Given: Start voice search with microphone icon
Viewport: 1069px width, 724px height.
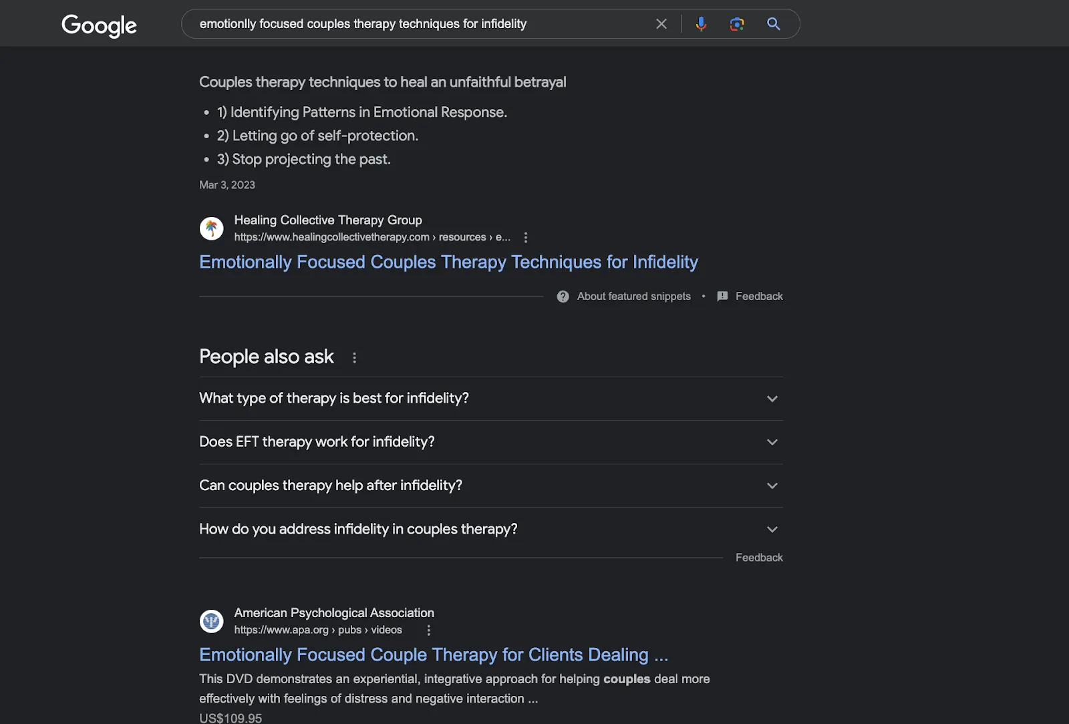Looking at the screenshot, I should click(x=701, y=24).
